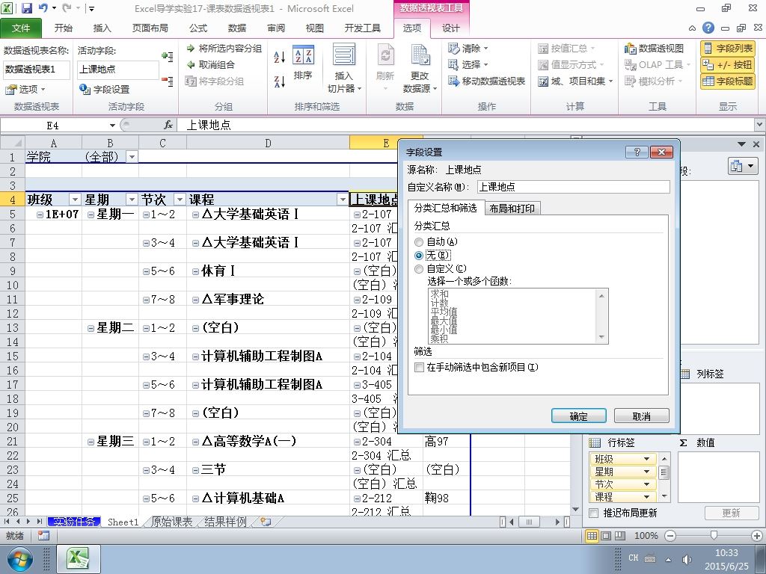Check 在手动筛选中包含新项目 checkbox

tap(419, 367)
